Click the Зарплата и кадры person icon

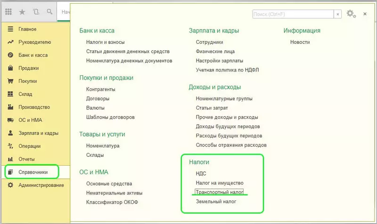[10, 133]
